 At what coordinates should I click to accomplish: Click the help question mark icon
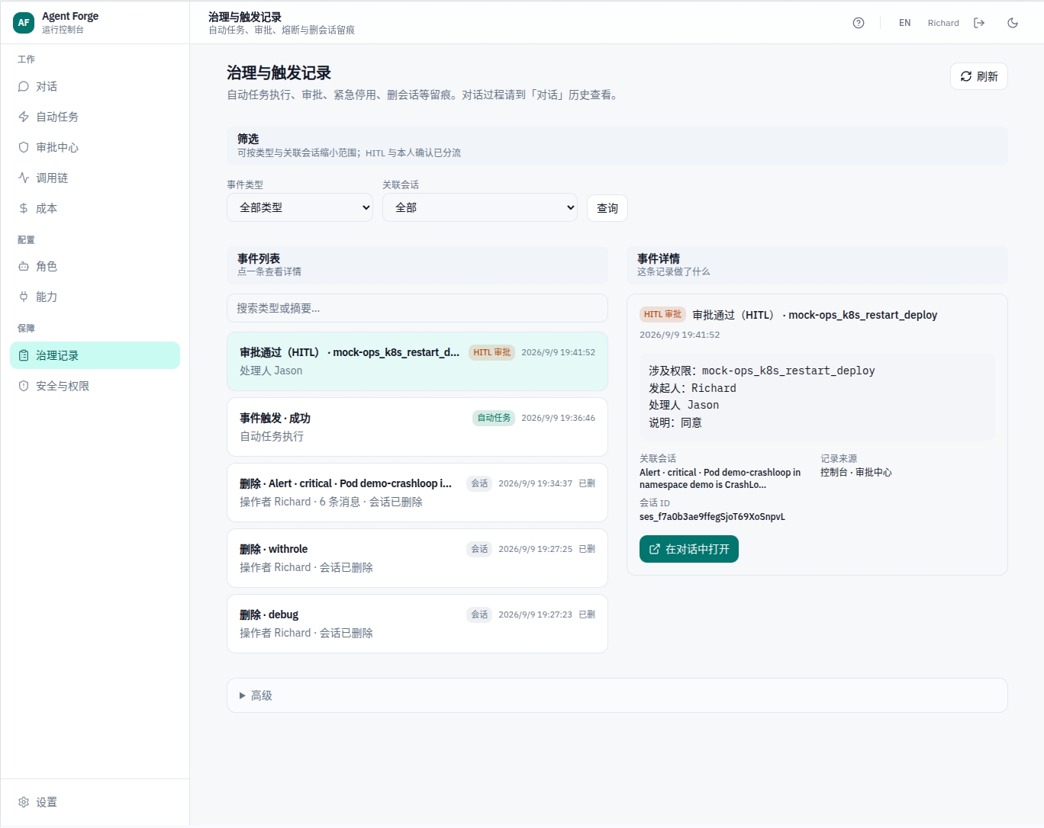click(x=859, y=23)
